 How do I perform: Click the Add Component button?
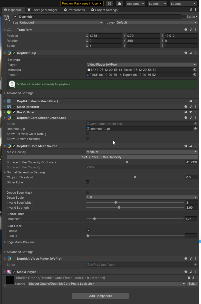click(x=100, y=296)
